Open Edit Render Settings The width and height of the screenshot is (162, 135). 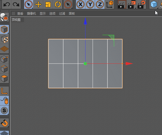pyautogui.click(x=141, y=4)
